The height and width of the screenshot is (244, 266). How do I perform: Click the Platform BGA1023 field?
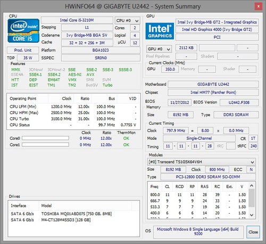pos(101,50)
